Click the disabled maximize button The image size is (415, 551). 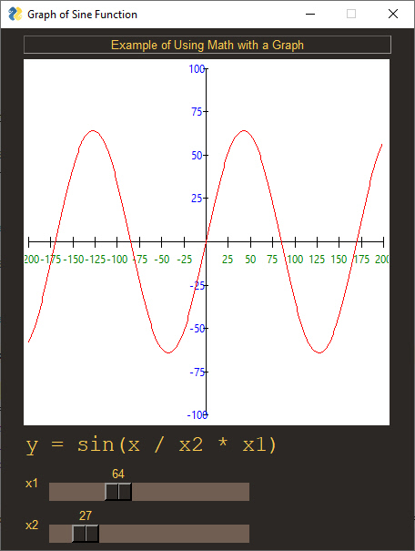(x=351, y=14)
